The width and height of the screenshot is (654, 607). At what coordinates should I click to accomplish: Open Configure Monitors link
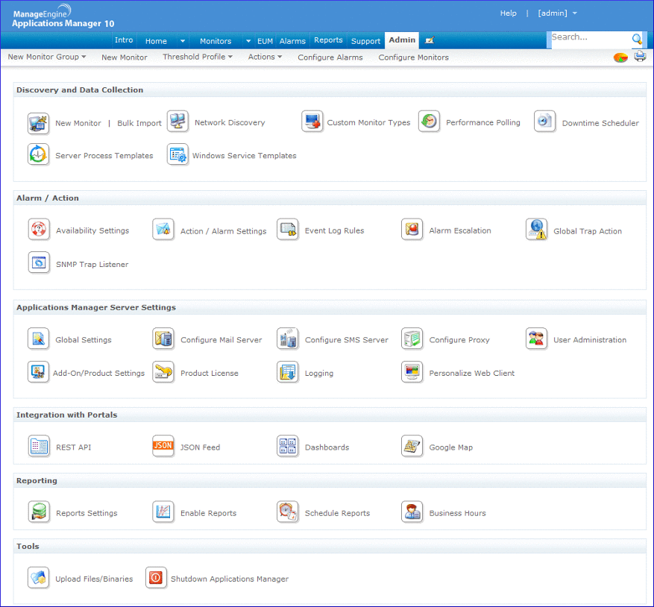point(413,57)
